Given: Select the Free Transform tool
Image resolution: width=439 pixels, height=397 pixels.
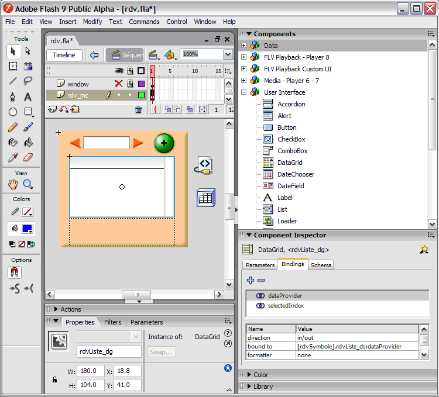Looking at the screenshot, I should (x=13, y=66).
